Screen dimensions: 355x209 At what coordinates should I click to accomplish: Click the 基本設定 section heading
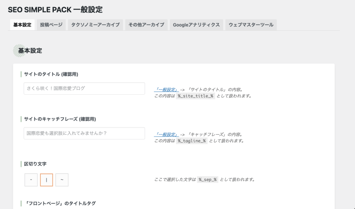pos(30,51)
